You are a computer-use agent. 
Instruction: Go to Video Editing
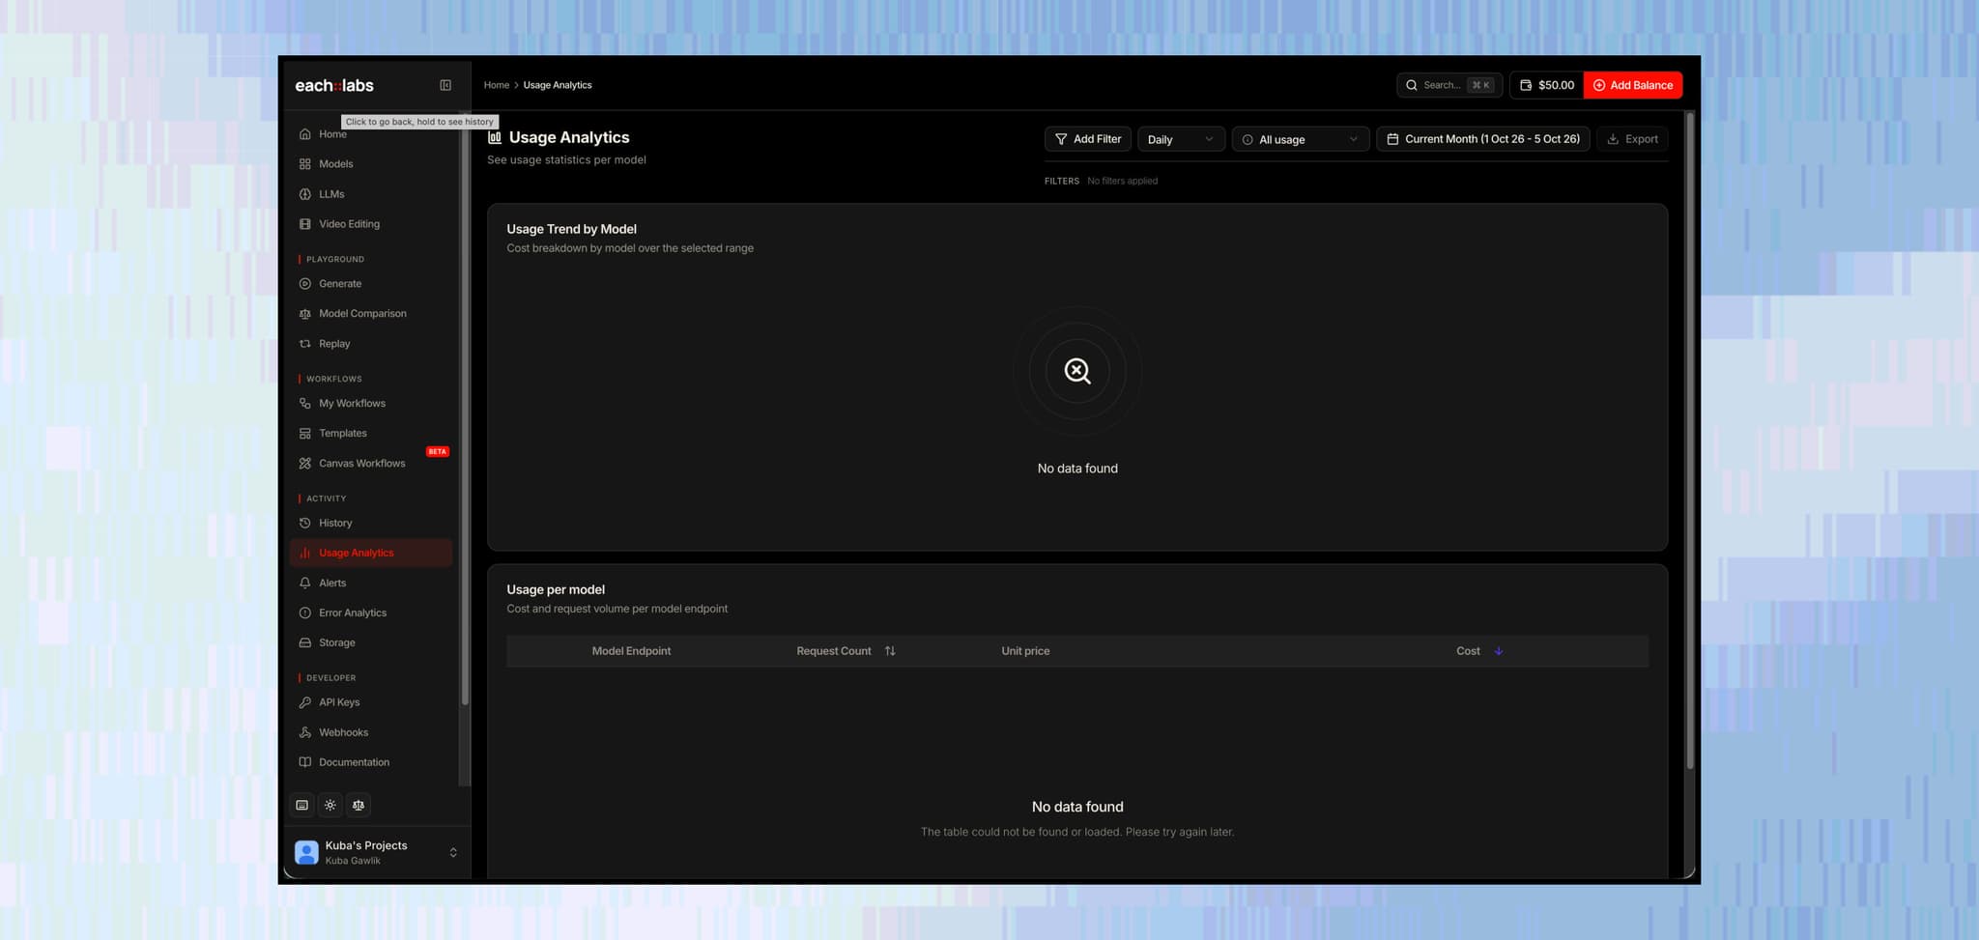pyautogui.click(x=371, y=224)
